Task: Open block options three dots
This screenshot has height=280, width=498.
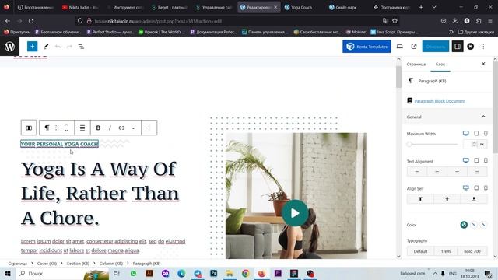Action: pos(149,128)
